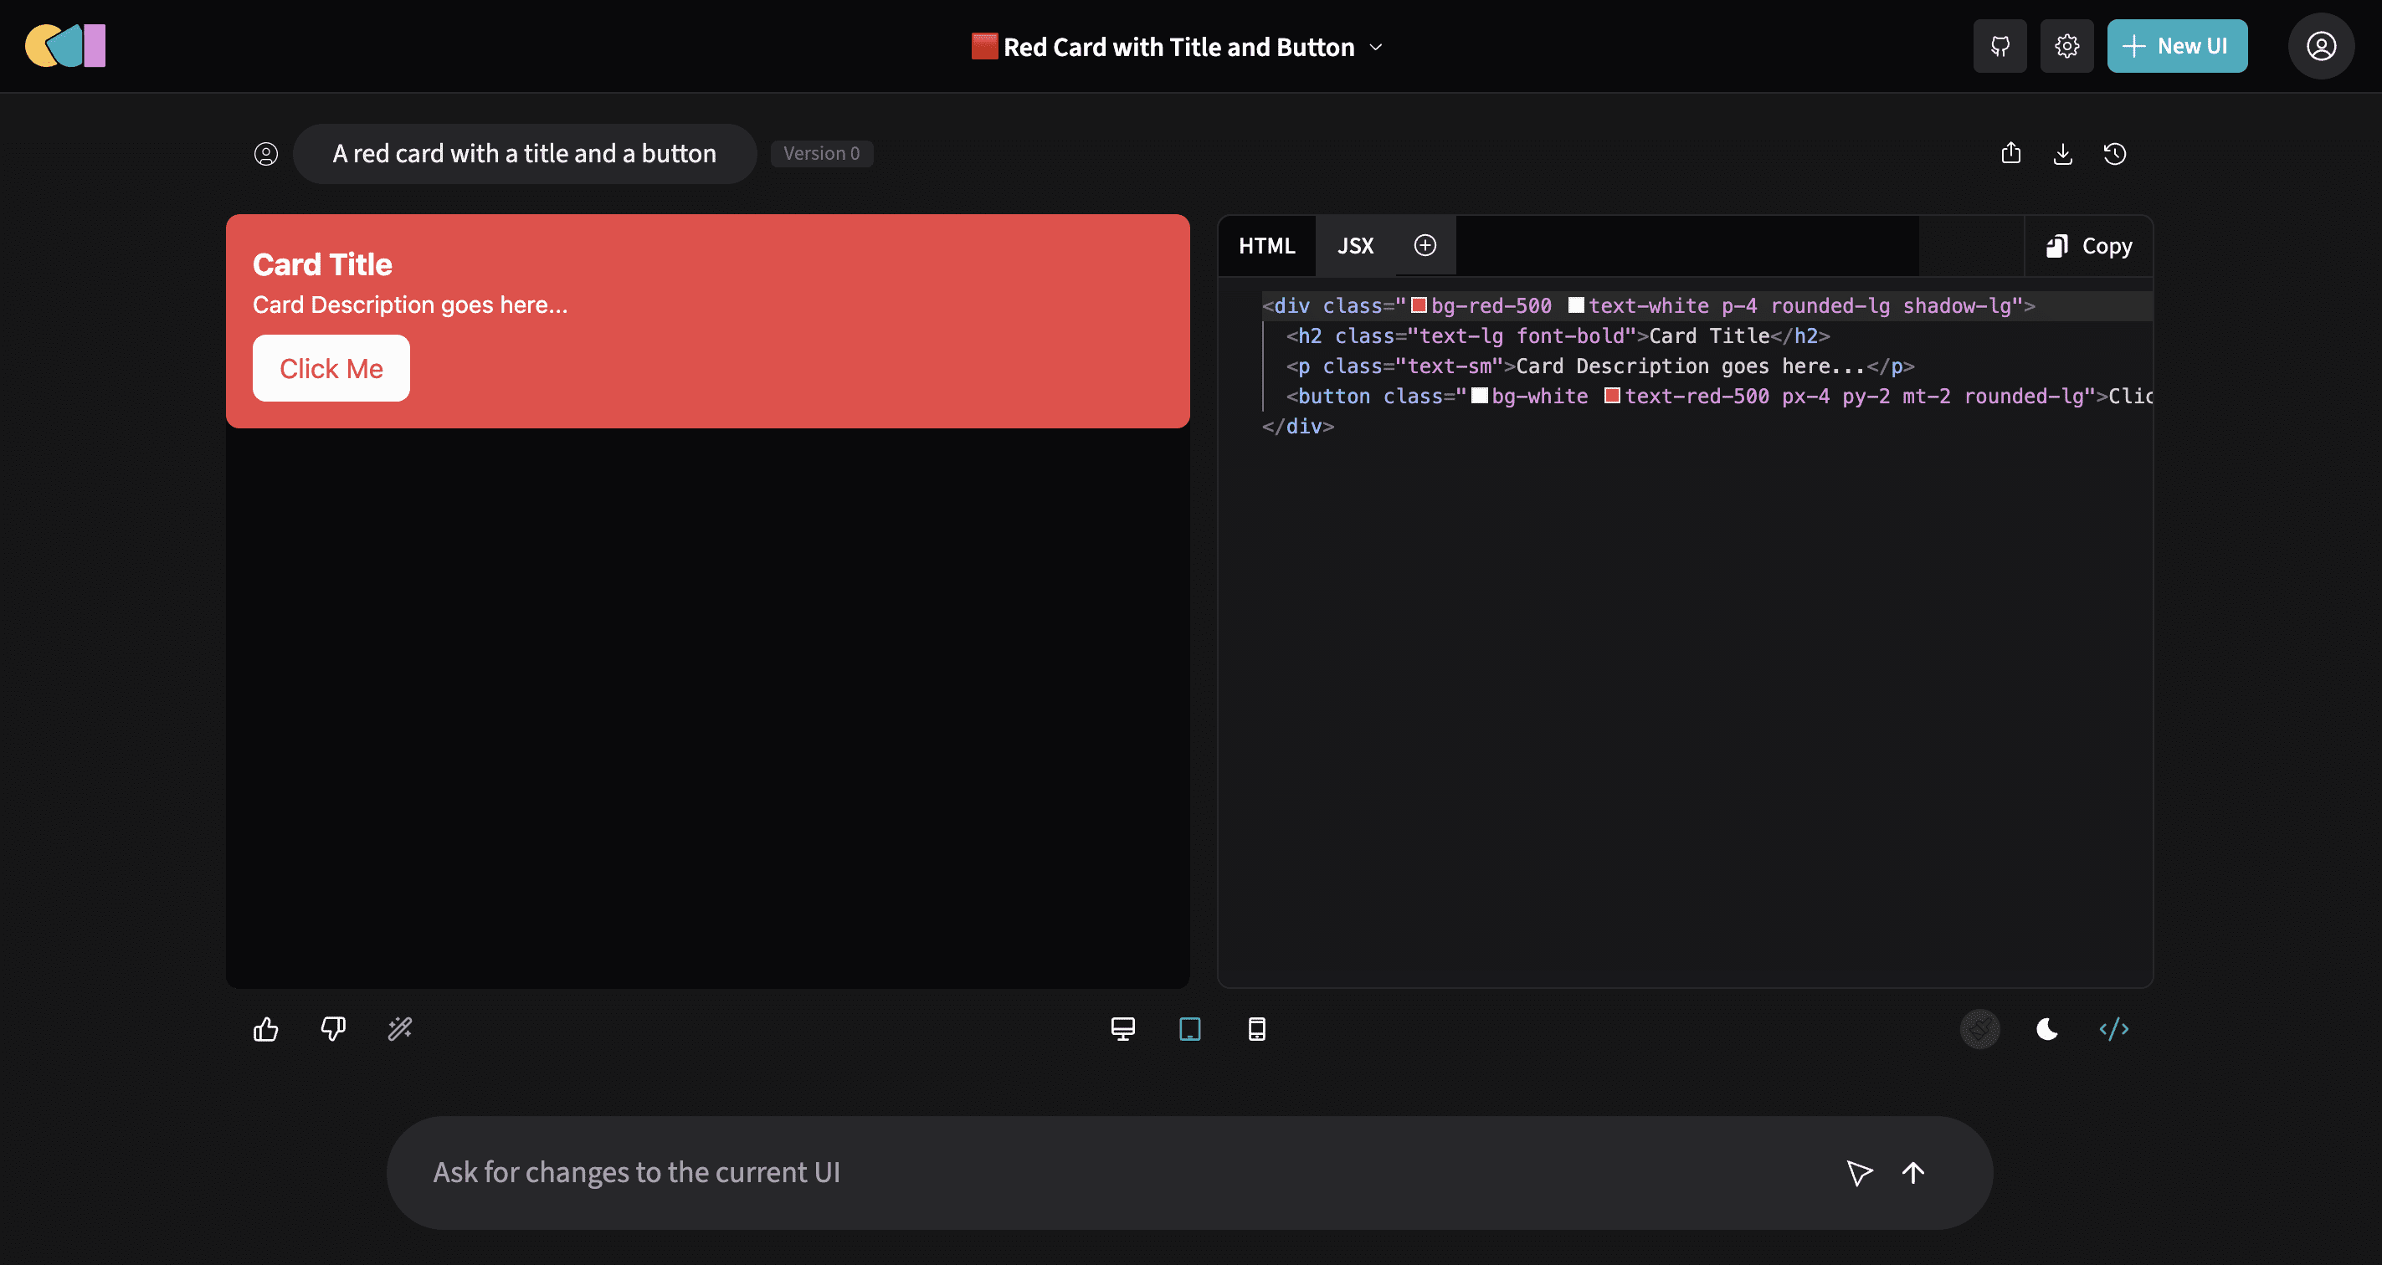The image size is (2382, 1265).
Task: Click the closing </div> line in code
Action: (1297, 427)
